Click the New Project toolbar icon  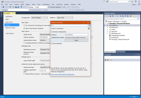coord(10,7)
